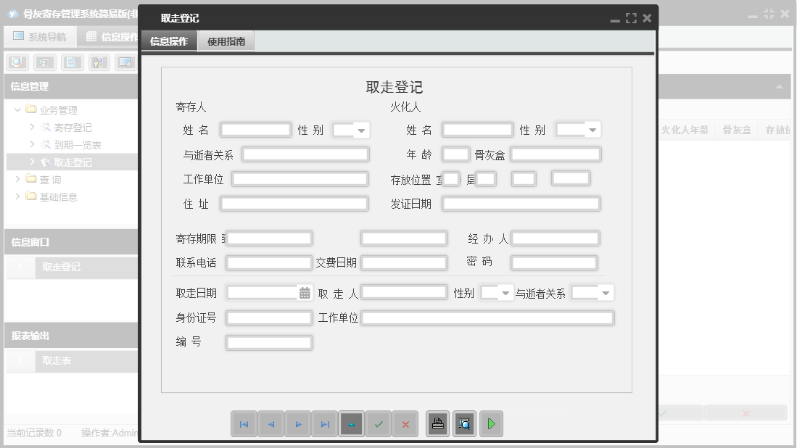797x448 pixels.
Task: Print the 取走登记 record
Action: (x=438, y=423)
